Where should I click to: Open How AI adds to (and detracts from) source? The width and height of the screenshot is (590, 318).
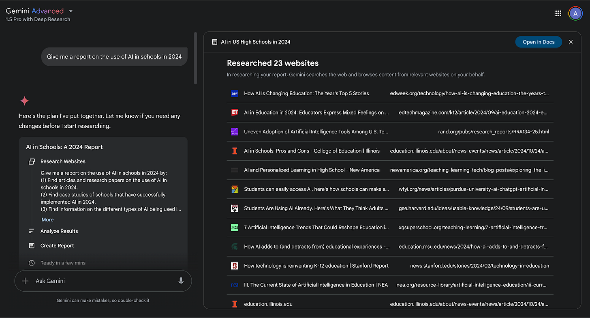click(x=316, y=247)
